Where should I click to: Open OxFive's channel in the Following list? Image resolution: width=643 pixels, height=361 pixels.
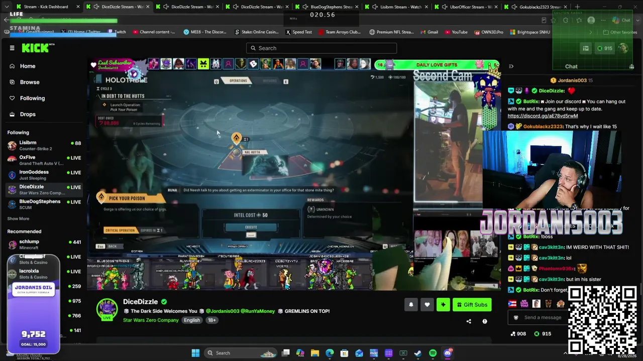44,160
